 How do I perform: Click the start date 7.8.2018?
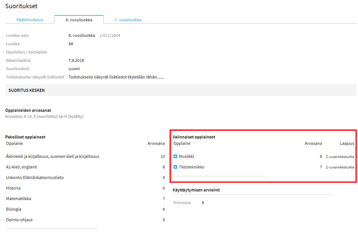coord(76,61)
